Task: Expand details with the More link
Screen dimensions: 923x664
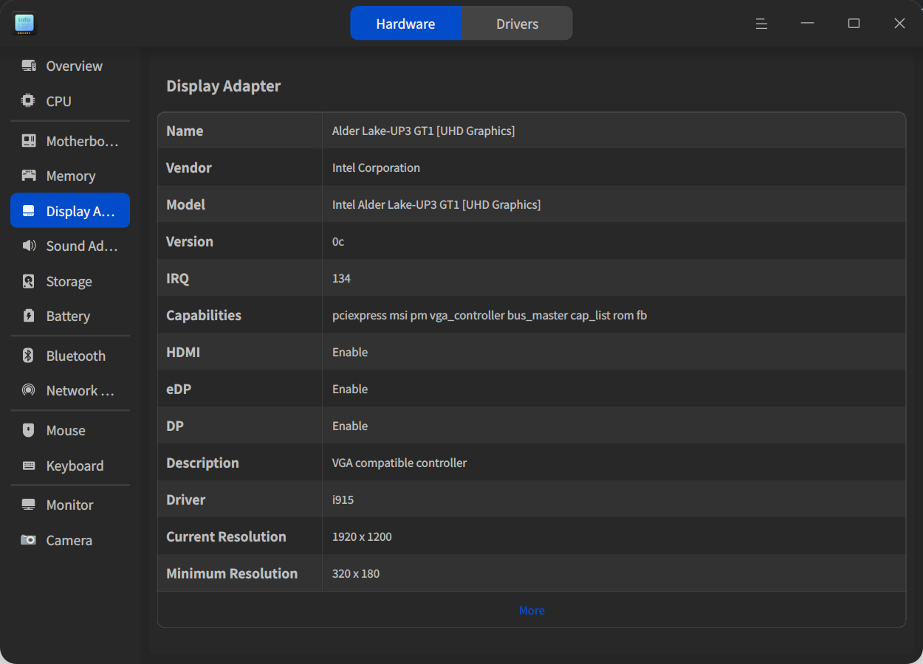Action: click(532, 610)
